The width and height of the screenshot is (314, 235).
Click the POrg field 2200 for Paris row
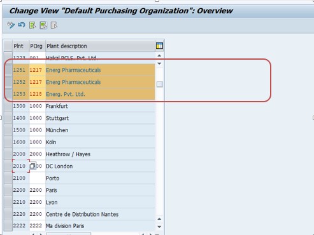point(37,190)
